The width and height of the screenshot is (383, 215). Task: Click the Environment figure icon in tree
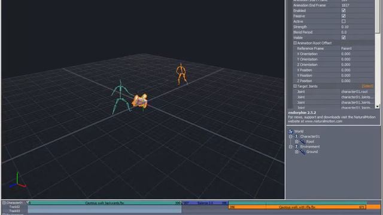tap(297, 146)
